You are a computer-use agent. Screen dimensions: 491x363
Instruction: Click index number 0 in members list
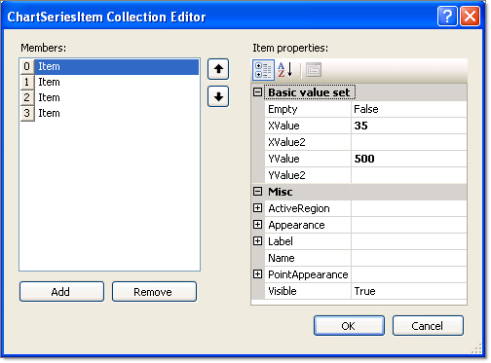click(x=27, y=66)
